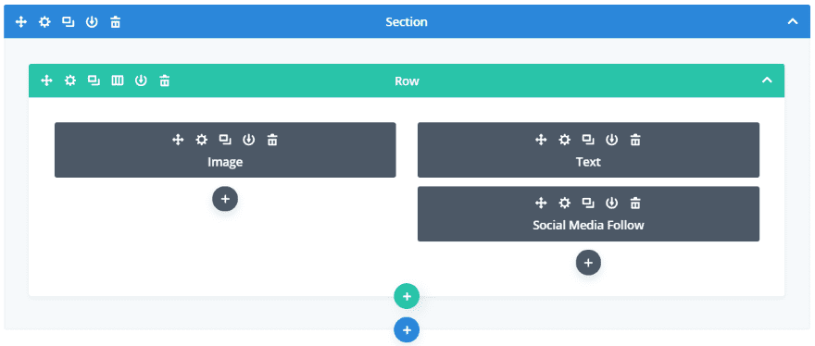Add module below Social Media Follow
The image size is (815, 346).
tap(588, 263)
